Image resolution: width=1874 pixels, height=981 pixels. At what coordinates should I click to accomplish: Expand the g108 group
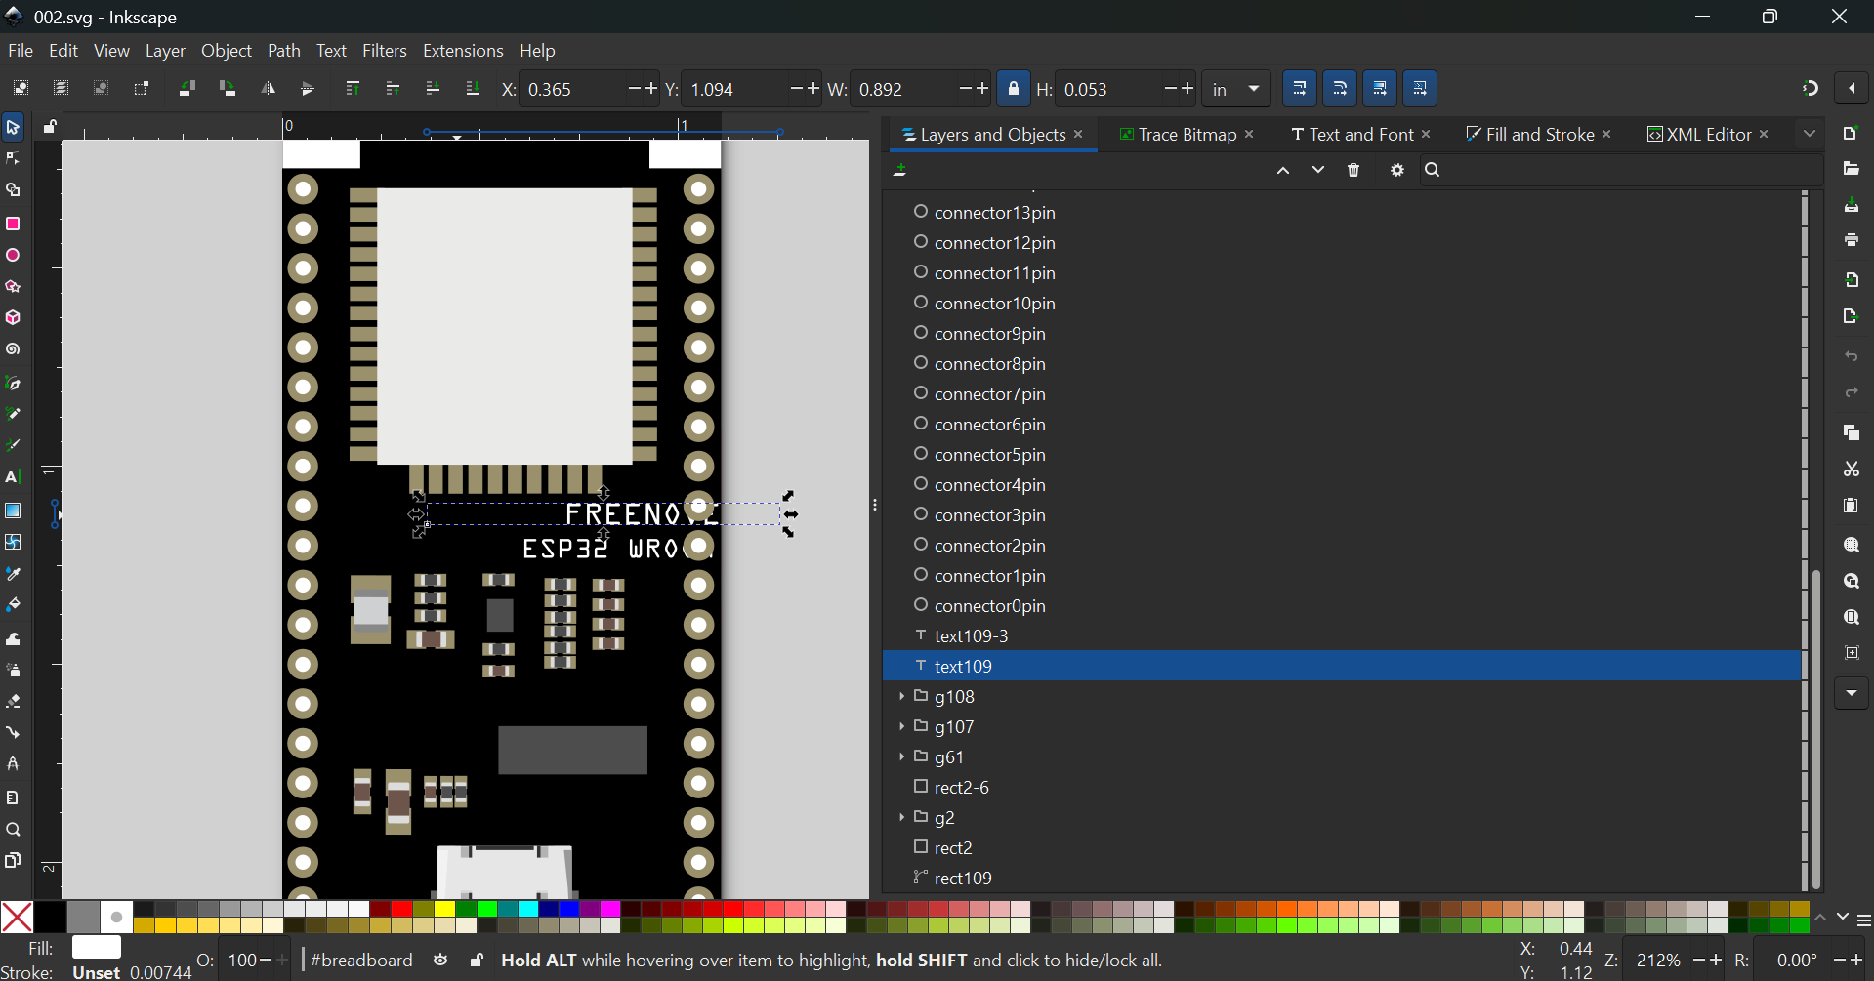coord(901,697)
